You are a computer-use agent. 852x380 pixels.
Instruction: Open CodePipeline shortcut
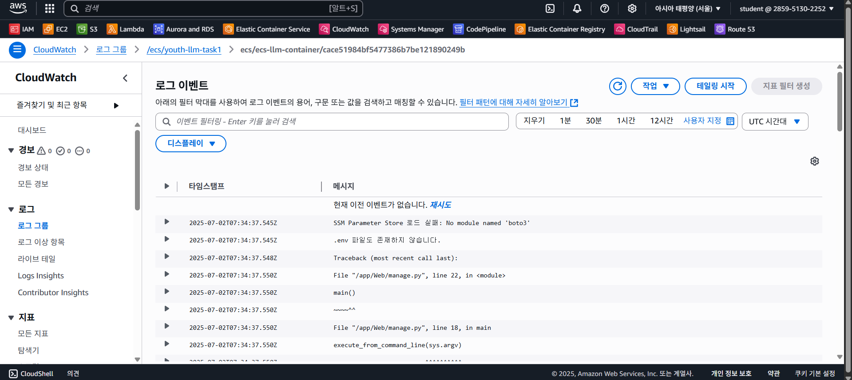[x=479, y=29]
